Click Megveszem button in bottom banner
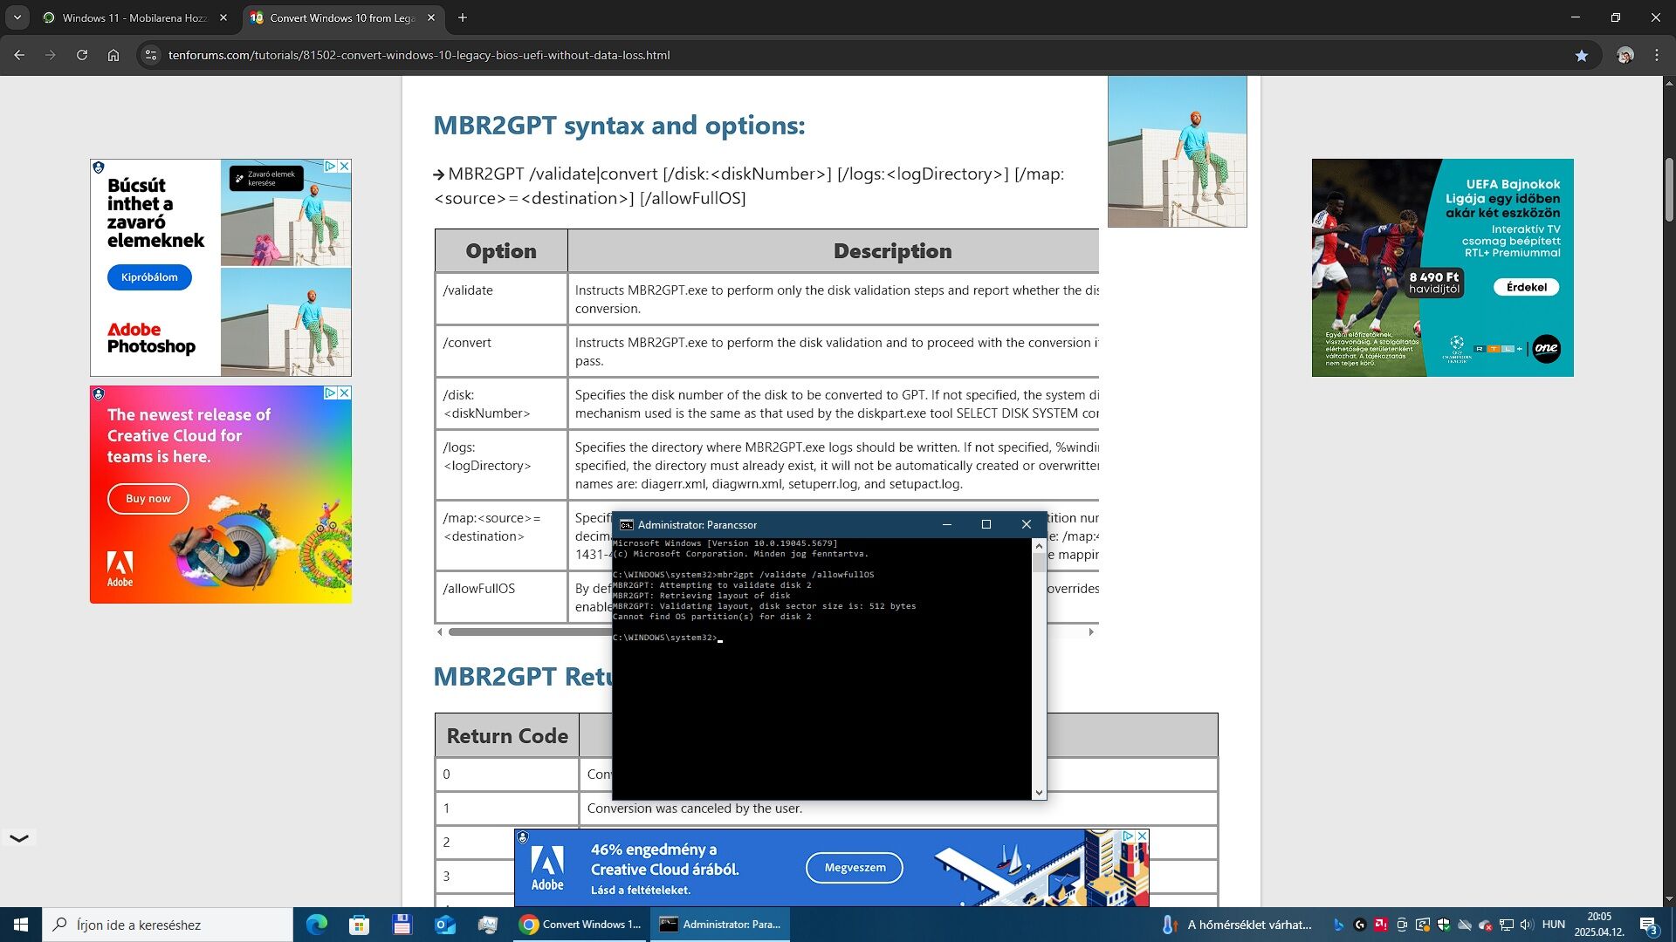This screenshot has height=942, width=1676. [855, 868]
